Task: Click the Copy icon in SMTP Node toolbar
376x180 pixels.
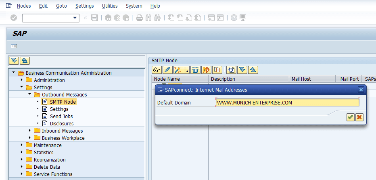Action: click(217, 70)
